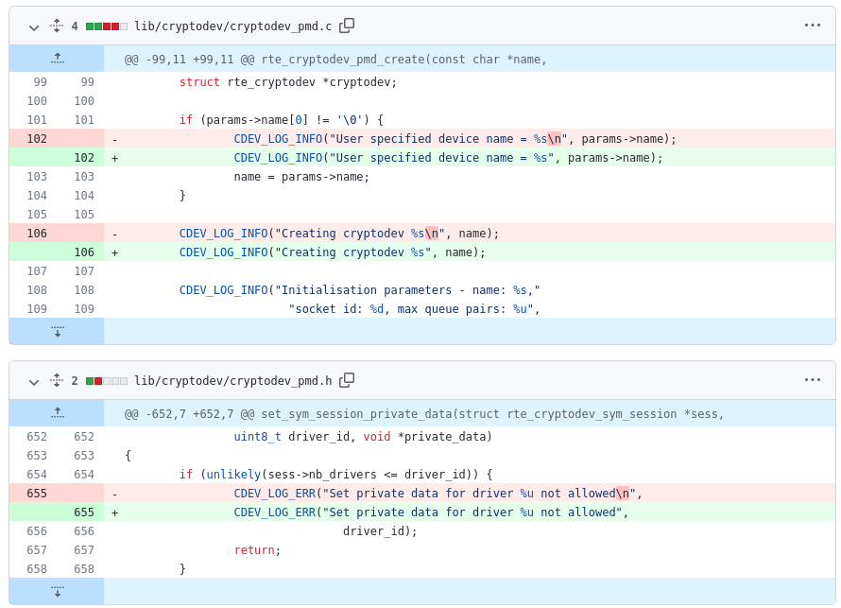Expand lines above the cryptodev_pmd.c hunk

click(57, 59)
